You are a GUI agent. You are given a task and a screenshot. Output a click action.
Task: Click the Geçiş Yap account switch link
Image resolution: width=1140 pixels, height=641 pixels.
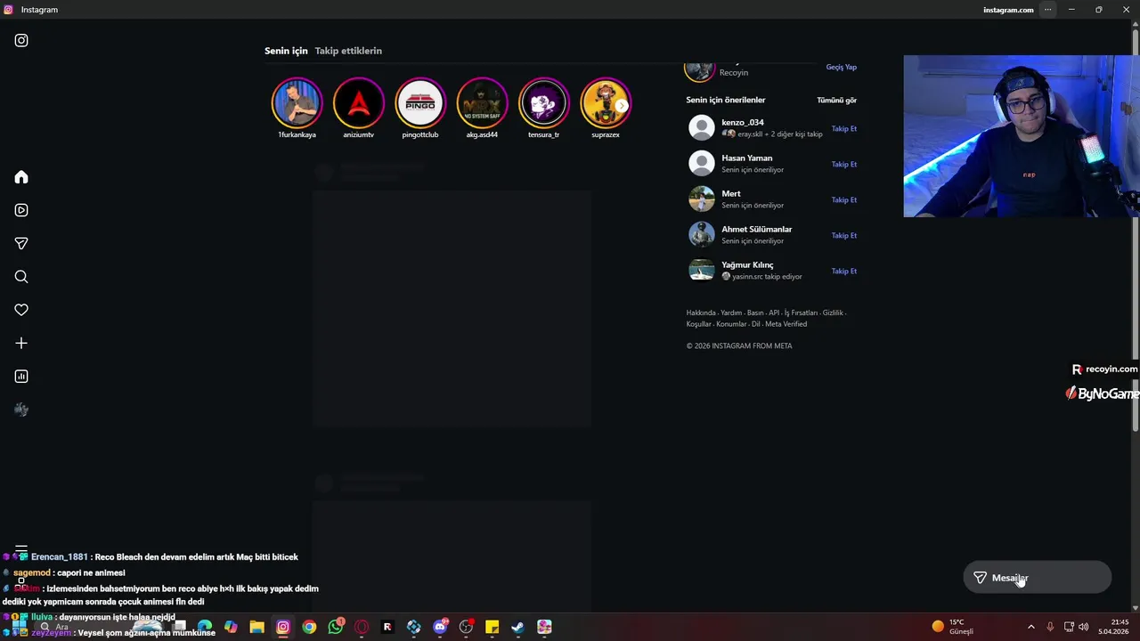click(x=841, y=67)
